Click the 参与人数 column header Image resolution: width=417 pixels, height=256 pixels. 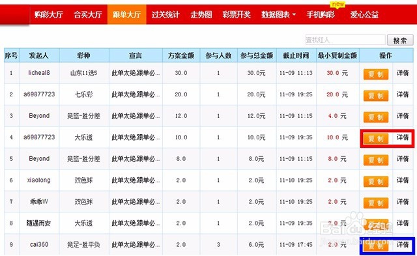click(x=218, y=55)
